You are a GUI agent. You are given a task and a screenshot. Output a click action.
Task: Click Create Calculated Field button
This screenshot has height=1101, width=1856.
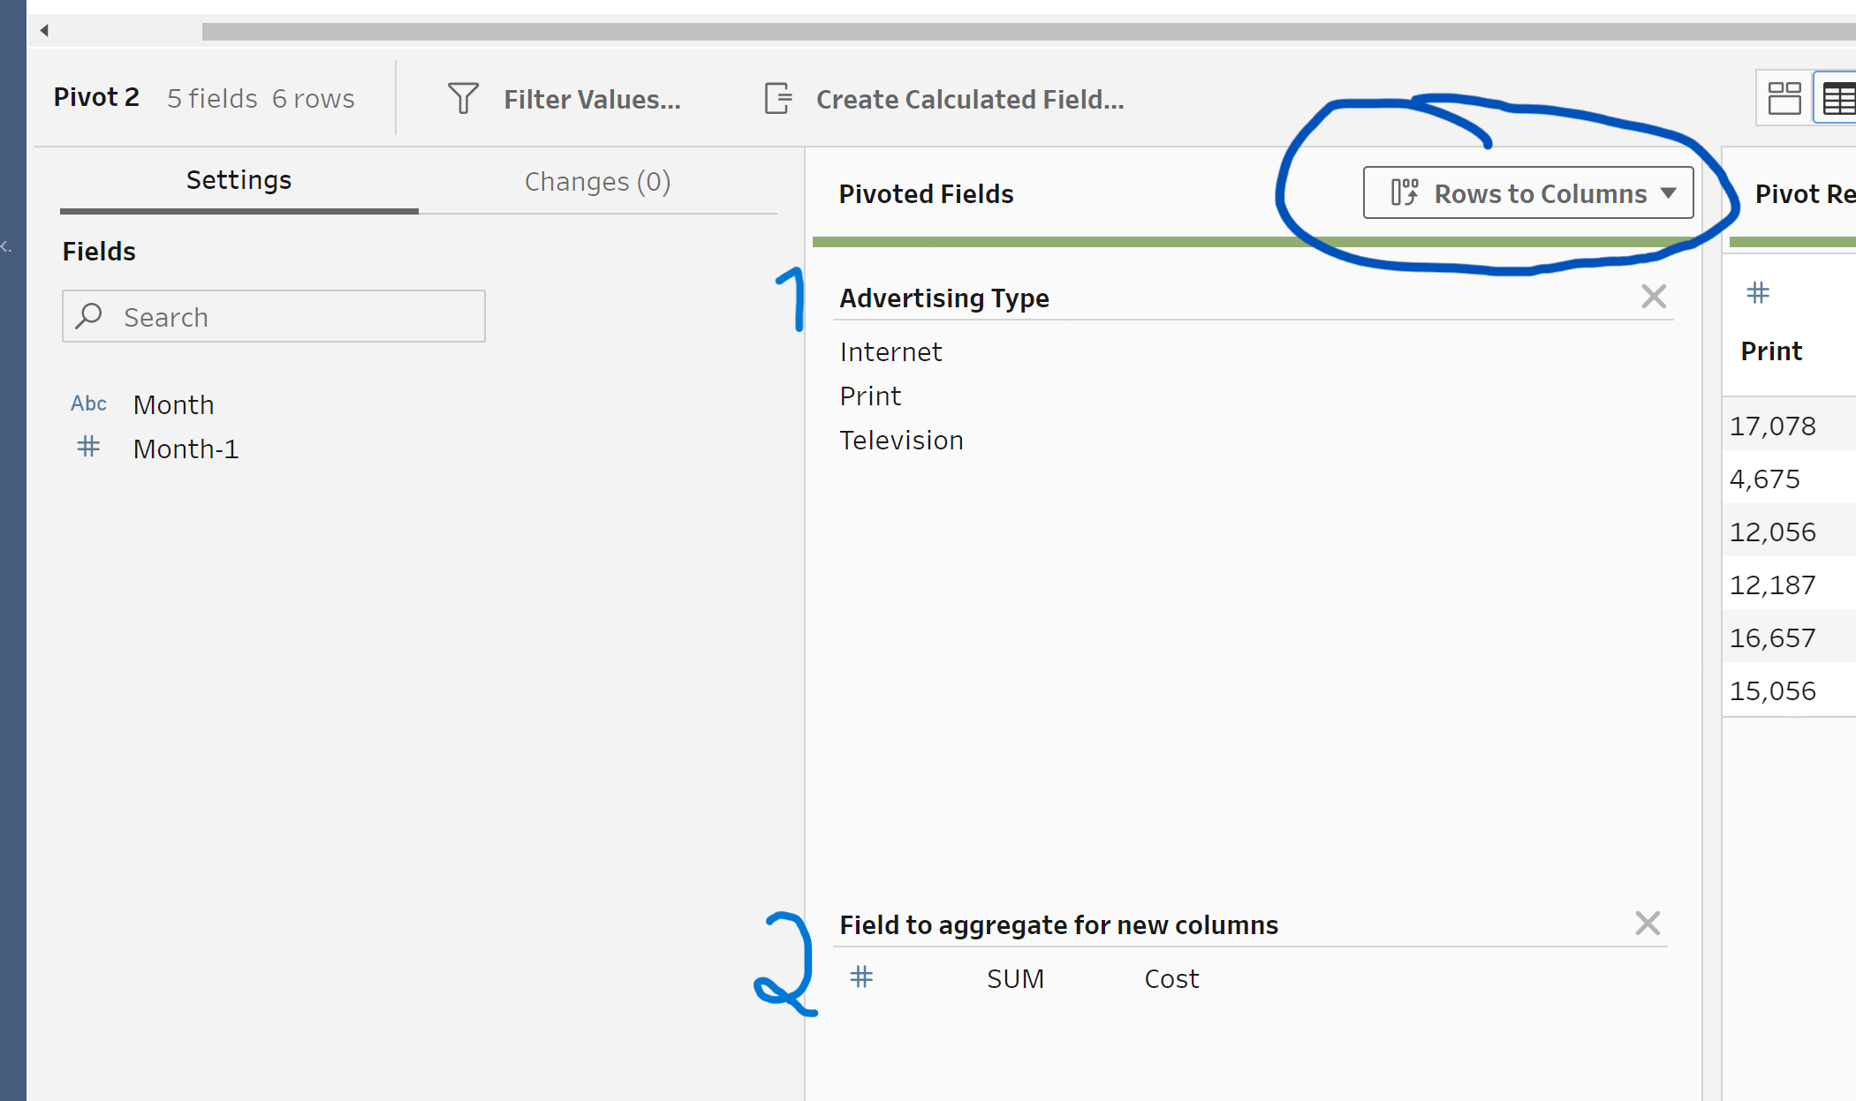click(969, 99)
